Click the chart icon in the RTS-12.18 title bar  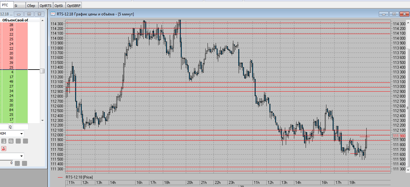click(53, 14)
